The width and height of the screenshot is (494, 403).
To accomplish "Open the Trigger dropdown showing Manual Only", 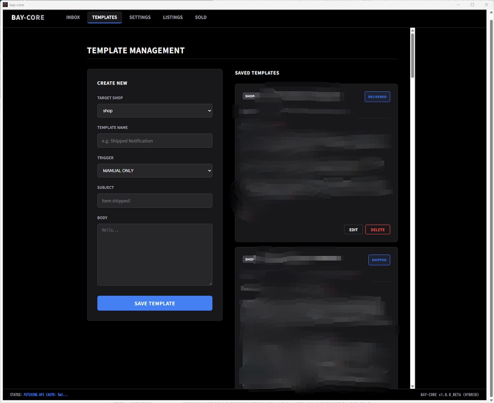I will (x=155, y=170).
